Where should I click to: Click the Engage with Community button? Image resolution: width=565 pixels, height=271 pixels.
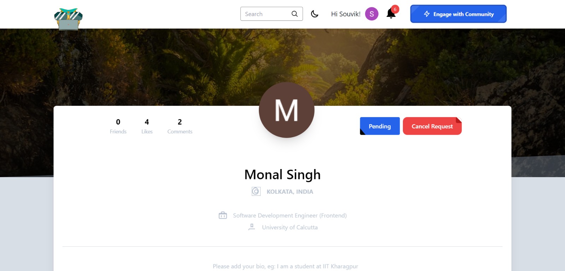click(458, 14)
